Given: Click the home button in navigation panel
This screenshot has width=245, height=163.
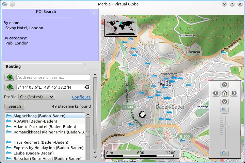Looking at the screenshot, I should 225,93.
